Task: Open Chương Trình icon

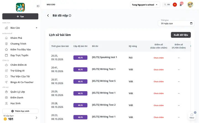Action: (6, 44)
